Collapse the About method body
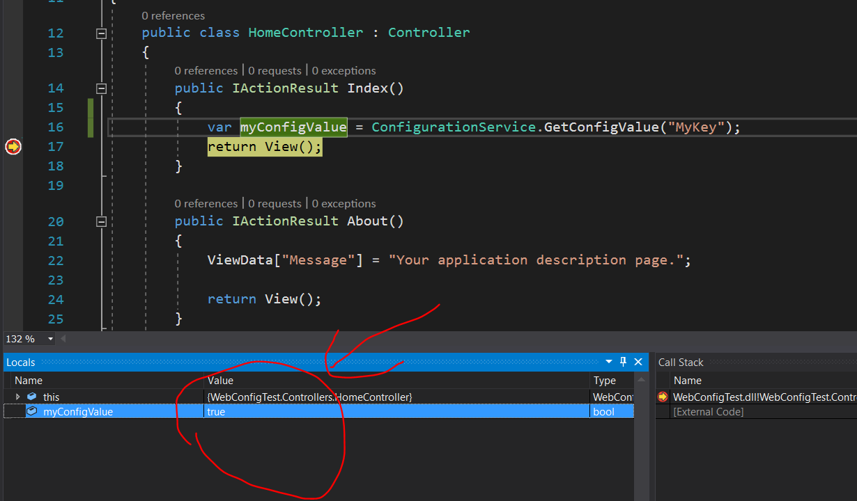 pos(101,221)
